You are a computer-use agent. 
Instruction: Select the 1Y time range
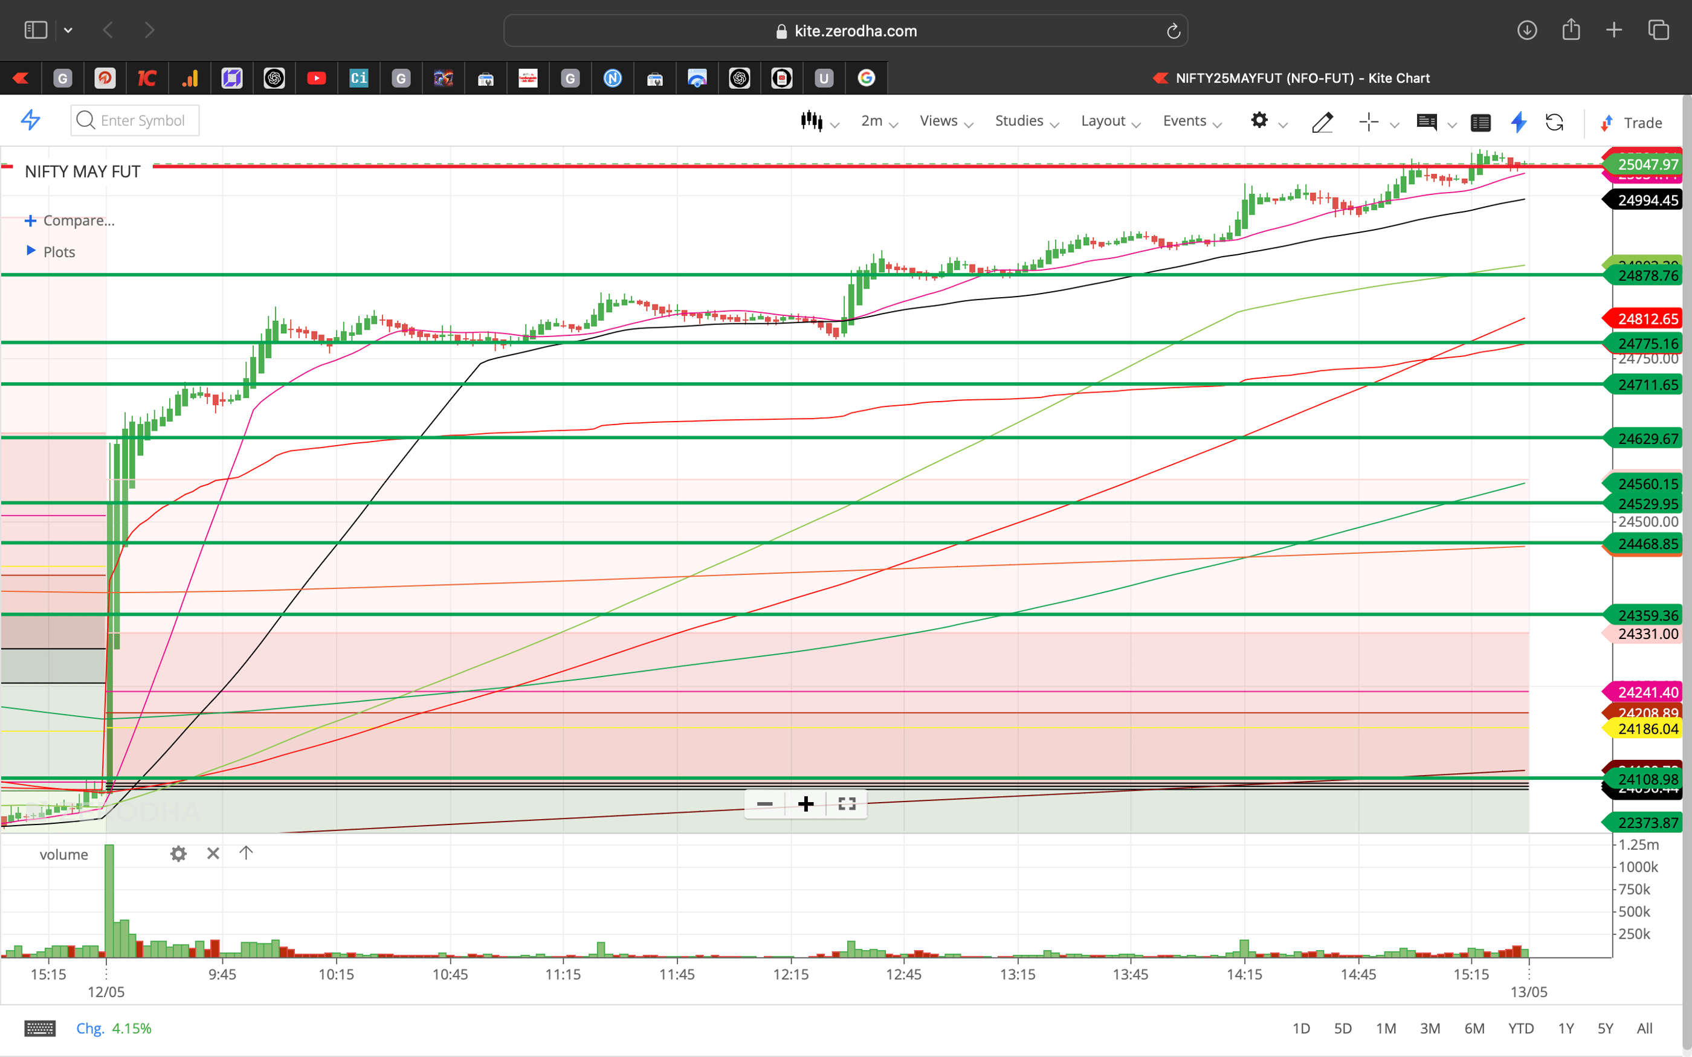[1566, 1027]
